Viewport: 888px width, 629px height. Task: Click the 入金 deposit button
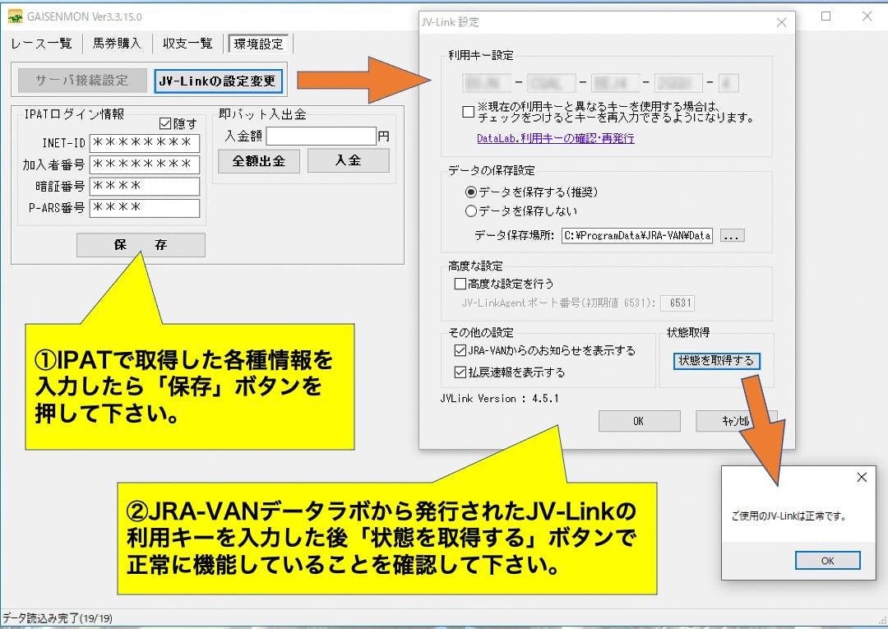pos(349,160)
